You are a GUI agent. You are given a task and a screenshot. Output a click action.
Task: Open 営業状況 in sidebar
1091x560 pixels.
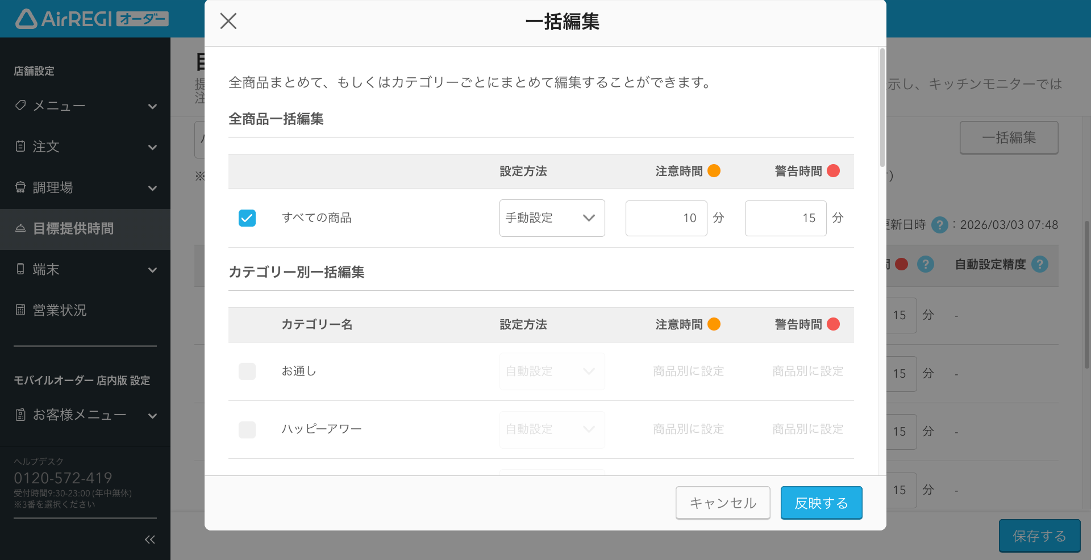[85, 311]
